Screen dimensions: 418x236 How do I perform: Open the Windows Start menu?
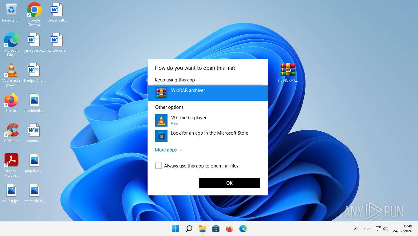[x=175, y=229]
